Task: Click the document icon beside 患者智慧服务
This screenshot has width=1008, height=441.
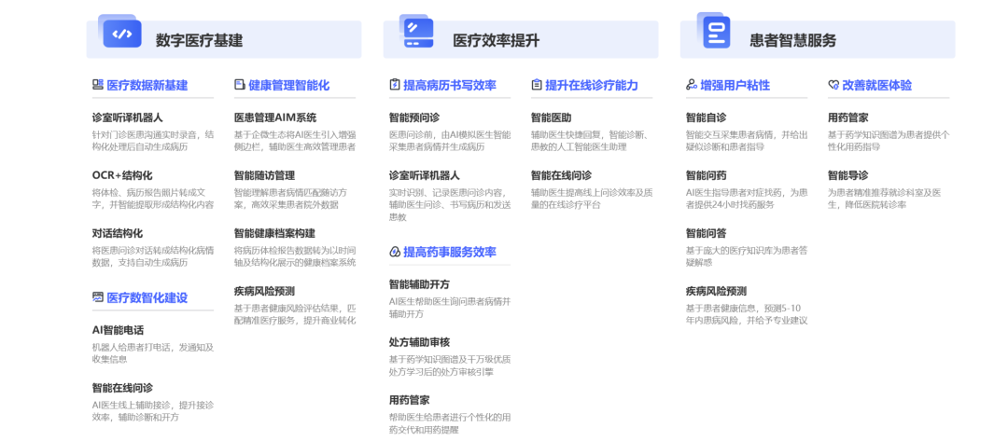Action: [716, 34]
